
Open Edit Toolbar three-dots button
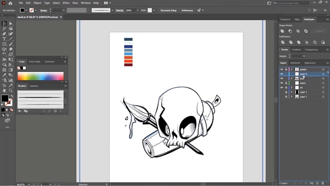coord(7,127)
